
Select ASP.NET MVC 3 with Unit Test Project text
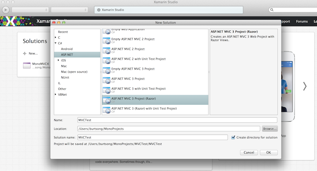(x=138, y=88)
